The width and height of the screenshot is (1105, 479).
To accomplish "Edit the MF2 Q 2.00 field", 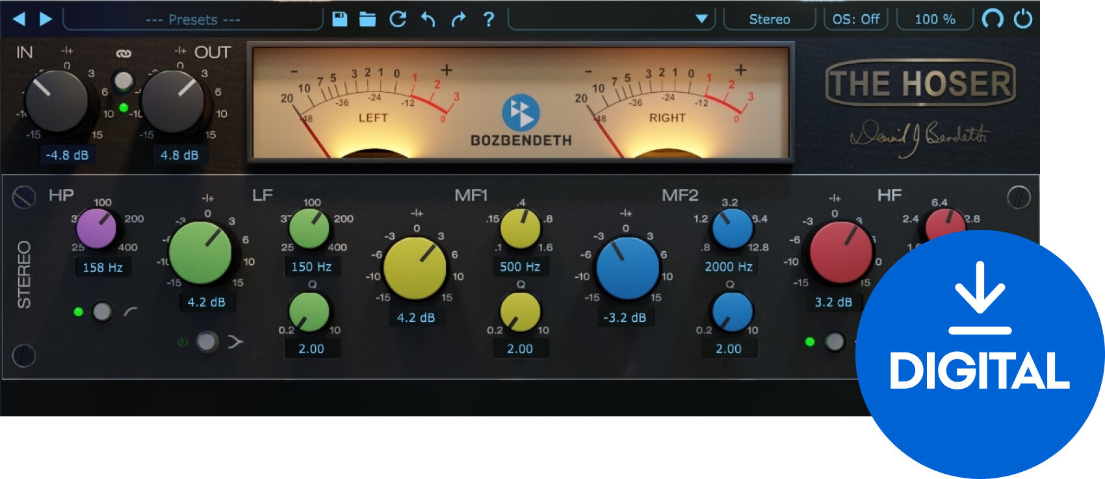I will pos(729,349).
